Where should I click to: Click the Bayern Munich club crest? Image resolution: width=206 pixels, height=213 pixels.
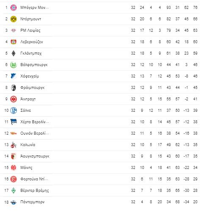[14, 8]
